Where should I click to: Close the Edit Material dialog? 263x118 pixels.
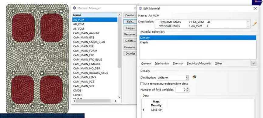pos(255,8)
